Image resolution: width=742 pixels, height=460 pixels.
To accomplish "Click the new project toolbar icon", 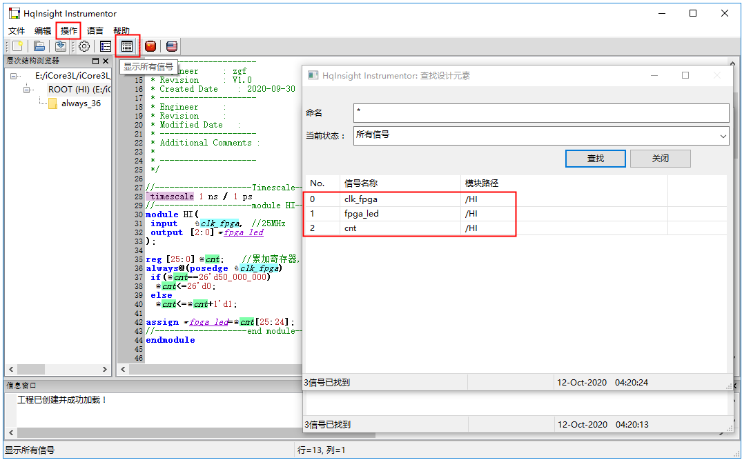I will tap(18, 46).
